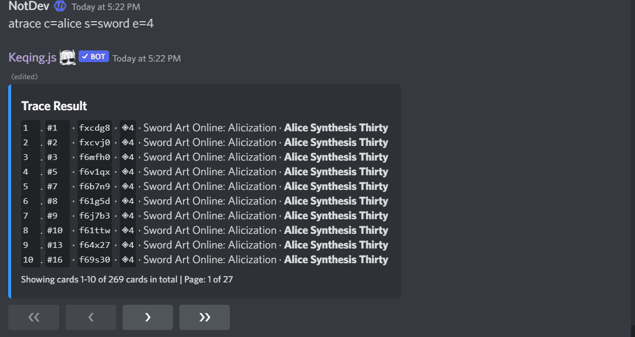
Task: Open Keqing.js bot avatar
Action: click(67, 57)
